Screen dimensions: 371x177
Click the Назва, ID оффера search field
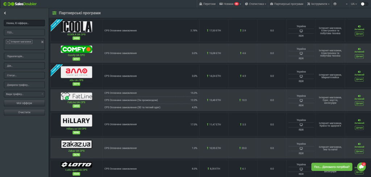point(24,23)
